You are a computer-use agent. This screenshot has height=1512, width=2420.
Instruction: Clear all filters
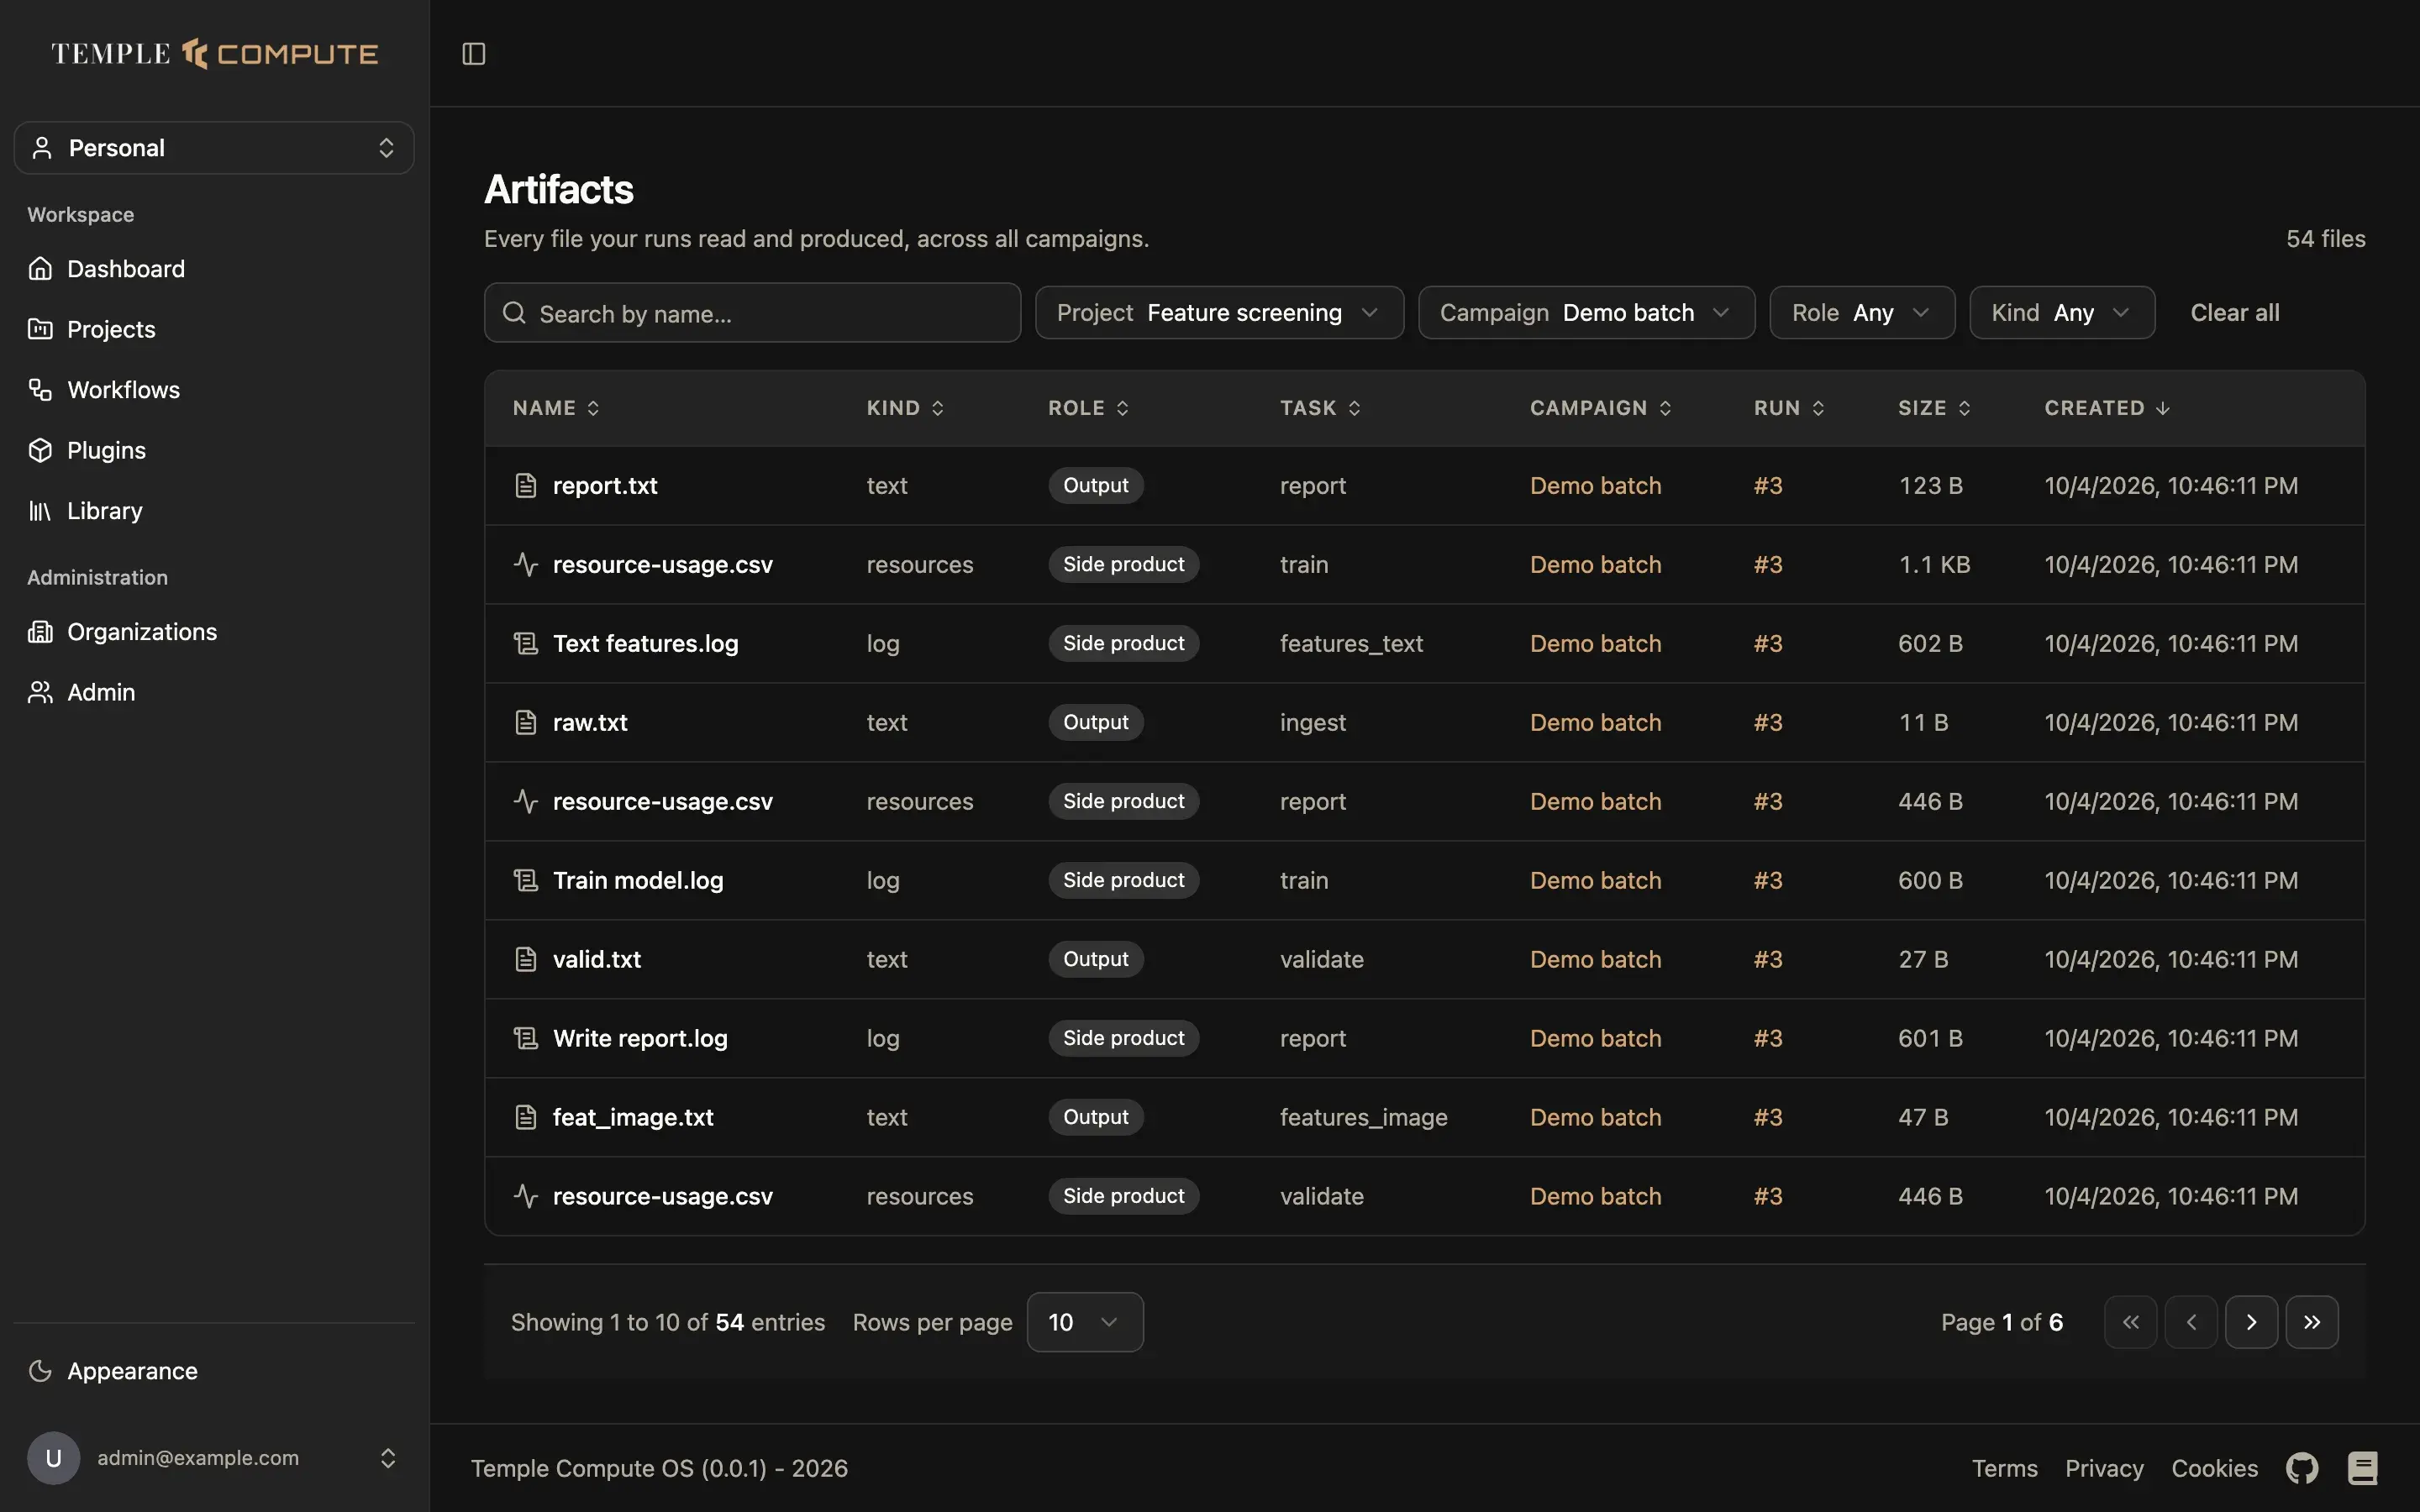(2235, 313)
